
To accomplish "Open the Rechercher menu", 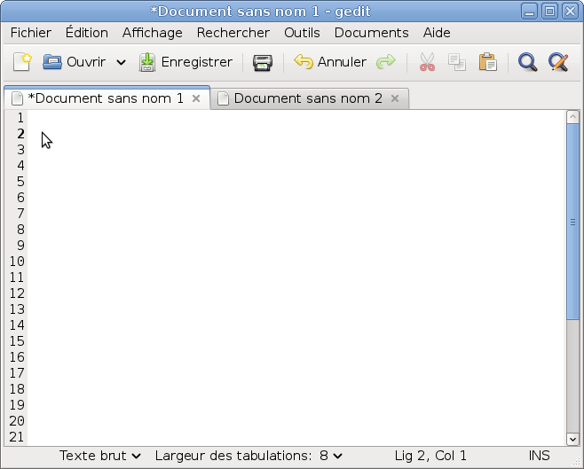I will (x=233, y=33).
